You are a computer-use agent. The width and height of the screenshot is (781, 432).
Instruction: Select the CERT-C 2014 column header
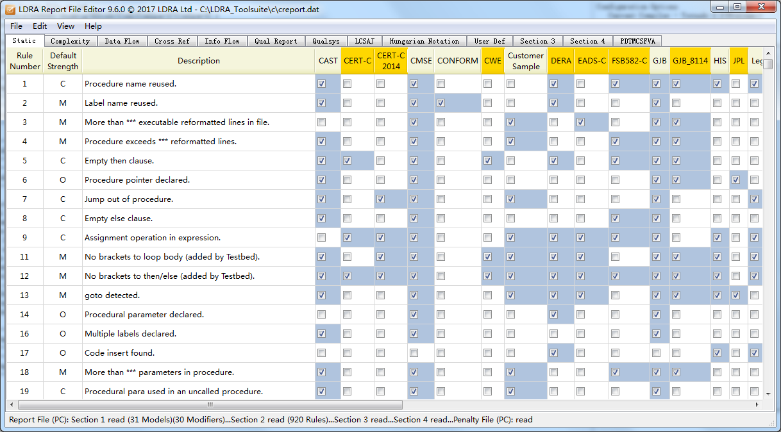pyautogui.click(x=391, y=61)
